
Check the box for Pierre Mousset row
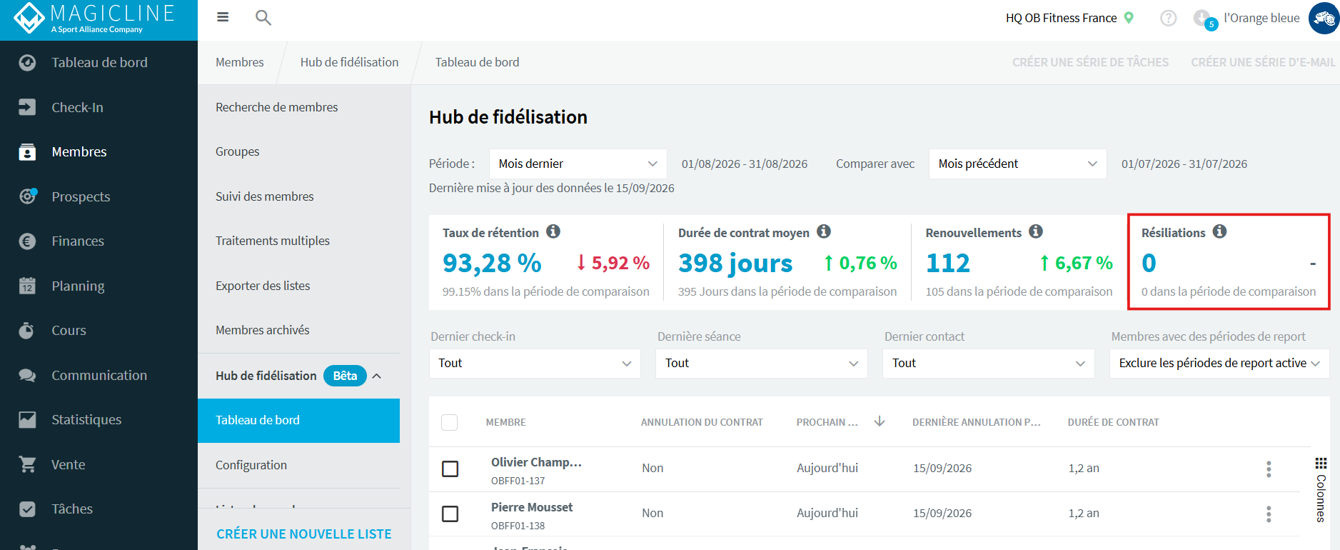tap(450, 514)
